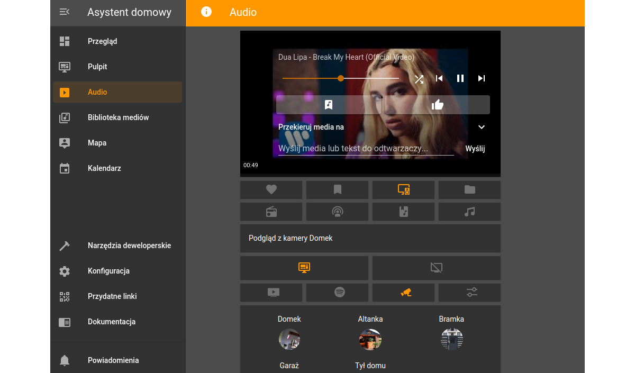The image size is (635, 373).
Task: Click the Tył domu camera label
Action: coord(370,366)
